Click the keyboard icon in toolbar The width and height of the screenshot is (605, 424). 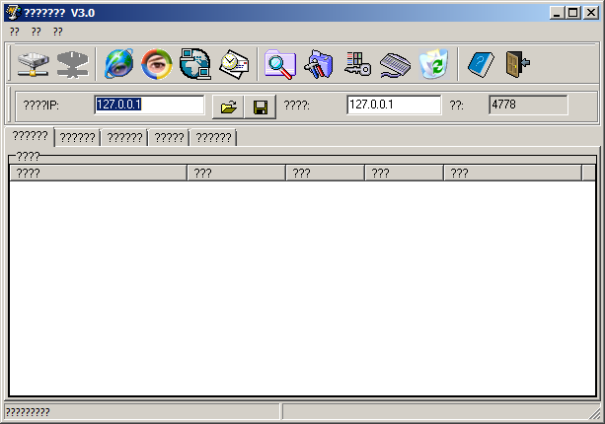(395, 64)
